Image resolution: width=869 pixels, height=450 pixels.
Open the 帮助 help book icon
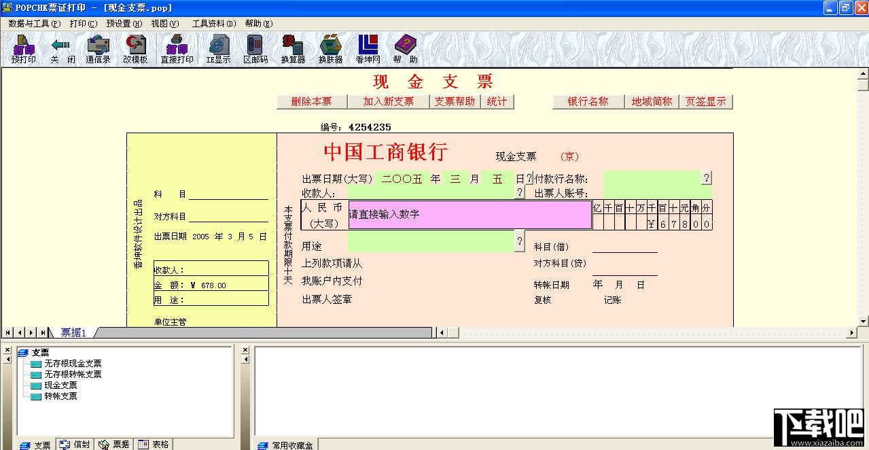pyautogui.click(x=405, y=48)
